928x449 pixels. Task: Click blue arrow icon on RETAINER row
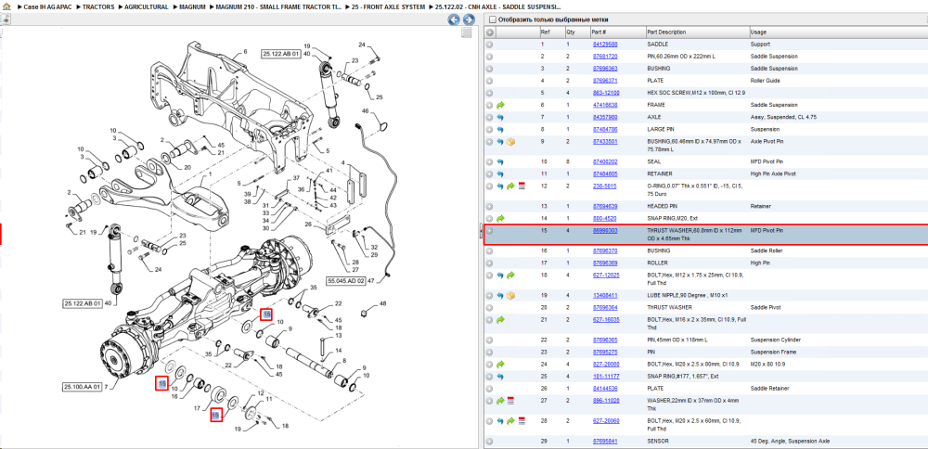pyautogui.click(x=500, y=173)
